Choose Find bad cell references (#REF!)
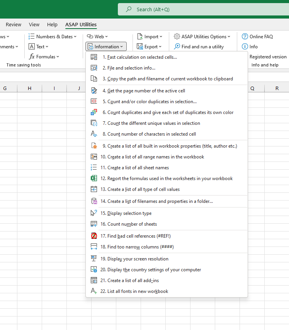 (x=167, y=236)
